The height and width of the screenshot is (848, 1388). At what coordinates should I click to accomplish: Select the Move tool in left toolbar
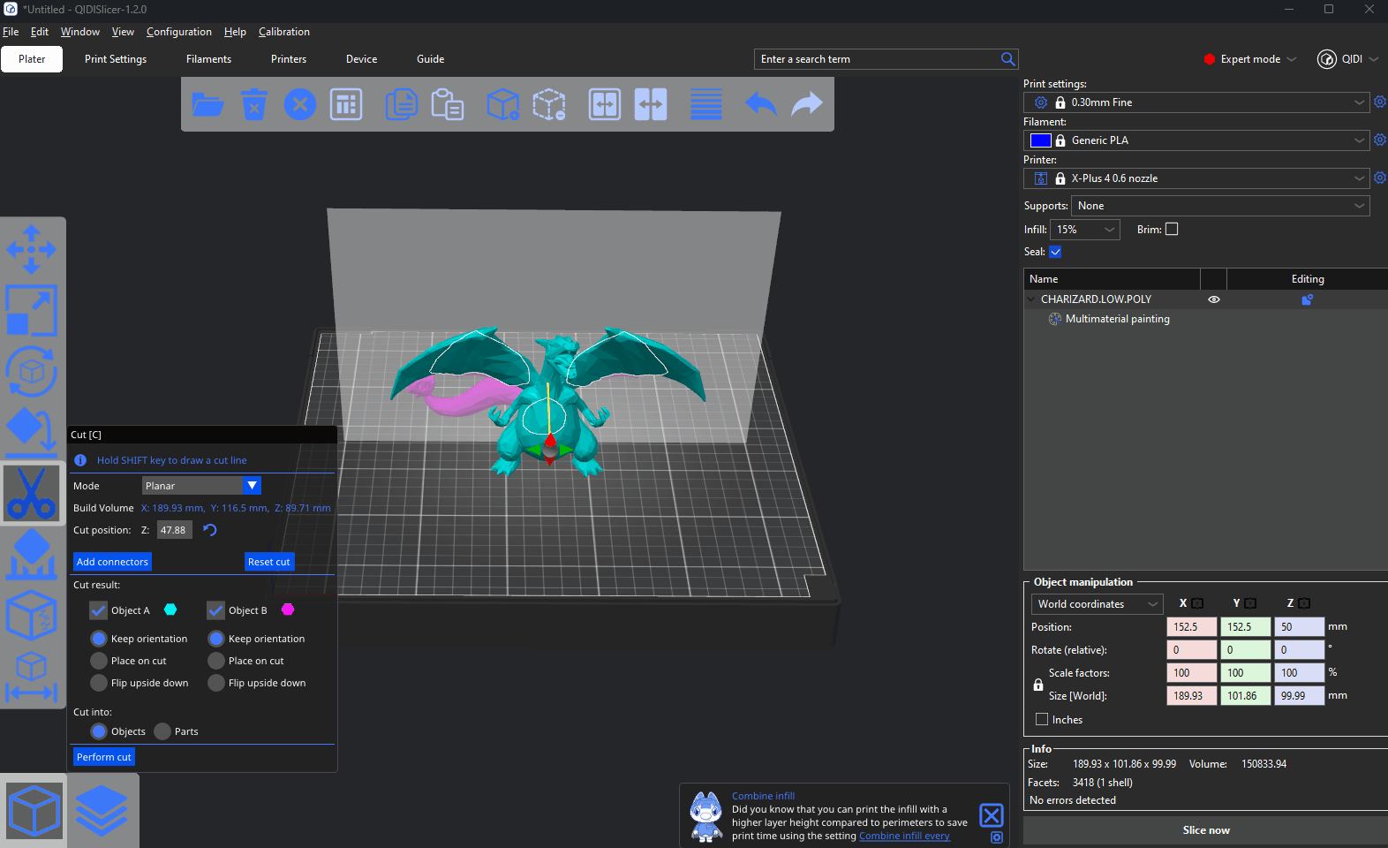tap(32, 249)
